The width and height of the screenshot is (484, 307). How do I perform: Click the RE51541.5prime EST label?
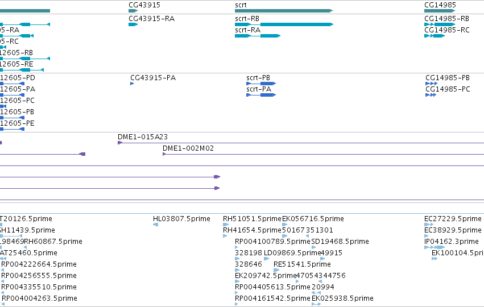(302, 264)
